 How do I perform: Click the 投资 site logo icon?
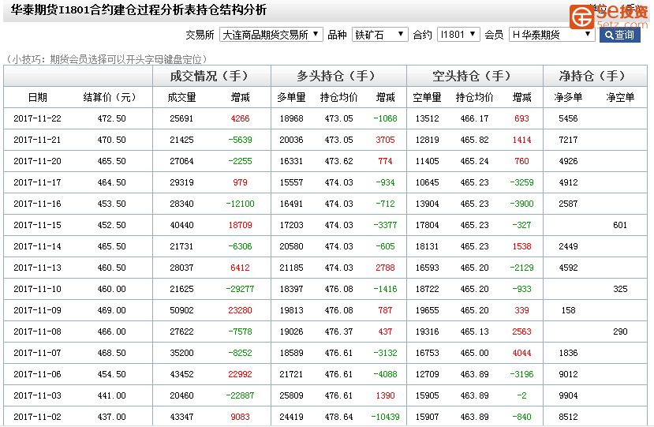pyautogui.click(x=582, y=17)
